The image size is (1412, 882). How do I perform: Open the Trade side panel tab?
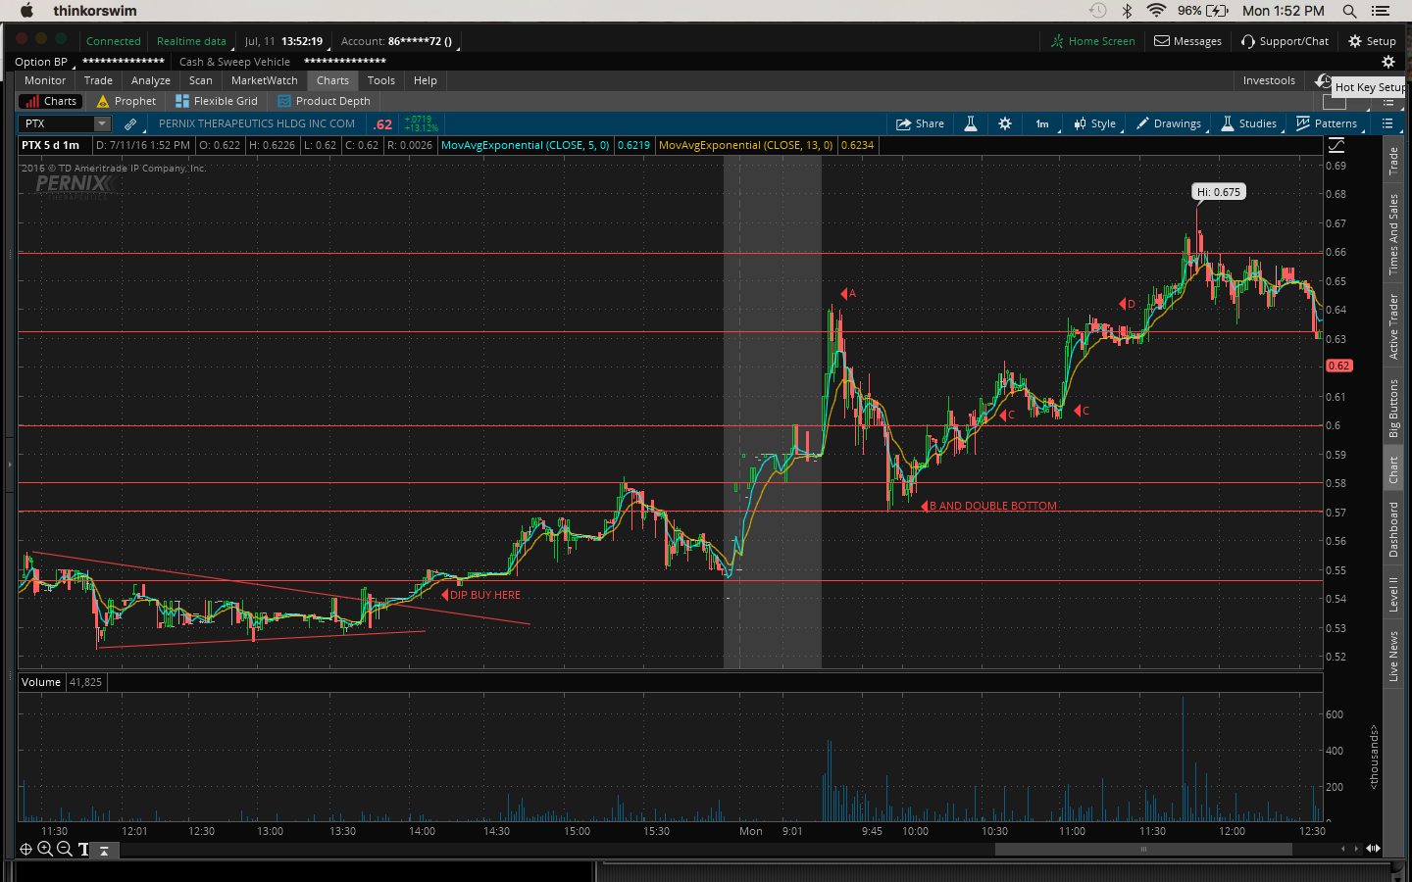pyautogui.click(x=1393, y=161)
